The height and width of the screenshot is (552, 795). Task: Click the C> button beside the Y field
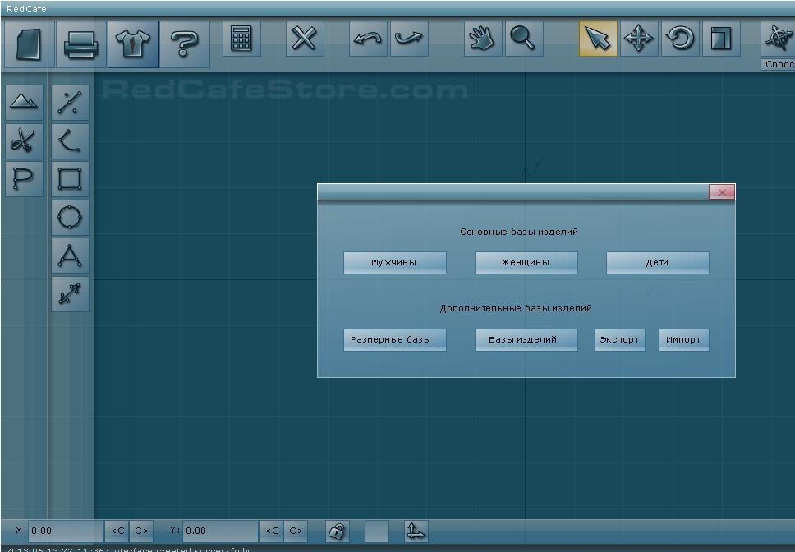pos(296,531)
